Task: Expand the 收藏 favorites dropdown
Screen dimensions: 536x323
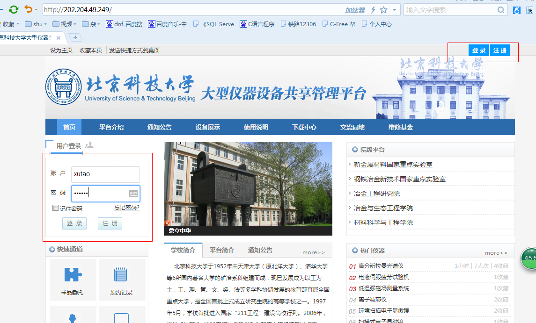Action: coord(9,24)
